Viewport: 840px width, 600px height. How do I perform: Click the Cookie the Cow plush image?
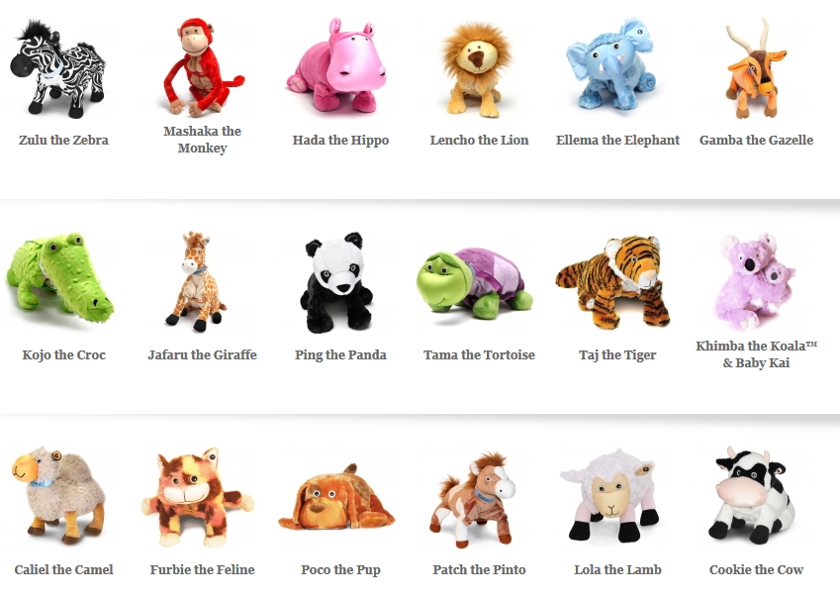[x=752, y=494]
